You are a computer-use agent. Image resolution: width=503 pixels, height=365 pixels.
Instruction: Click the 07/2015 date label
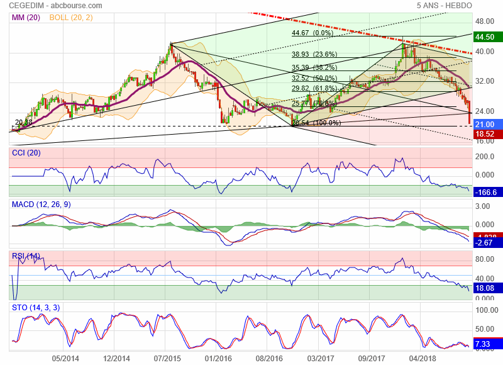tap(167, 358)
